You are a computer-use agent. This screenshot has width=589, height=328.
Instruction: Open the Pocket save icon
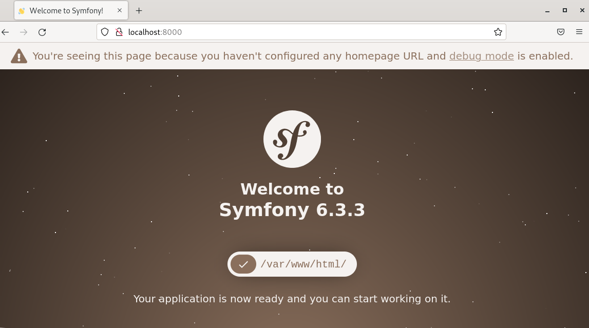click(x=561, y=32)
